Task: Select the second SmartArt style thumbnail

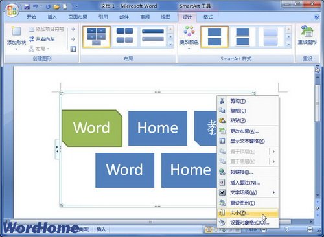Action: (x=242, y=37)
